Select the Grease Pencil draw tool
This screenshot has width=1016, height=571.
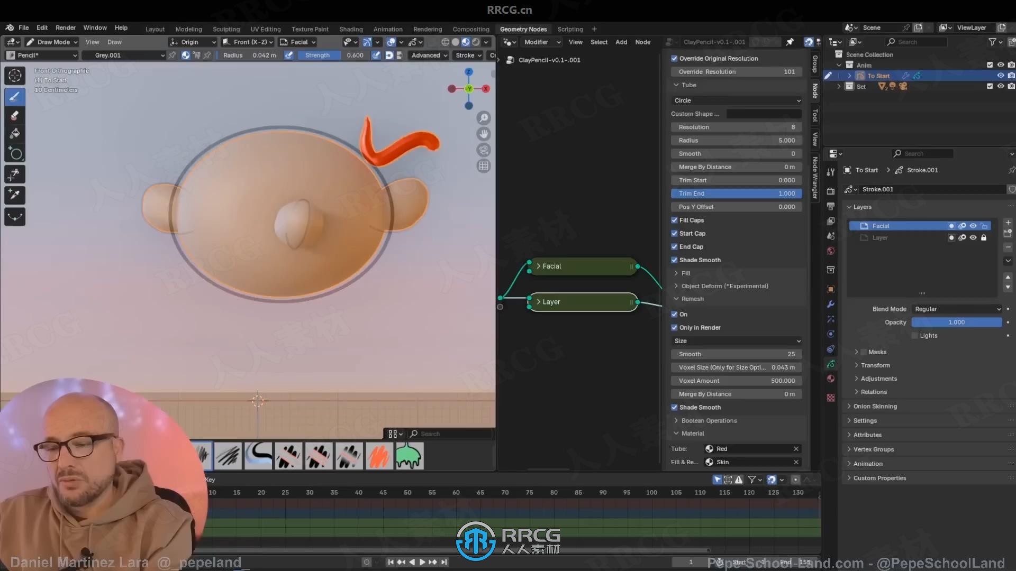15,96
